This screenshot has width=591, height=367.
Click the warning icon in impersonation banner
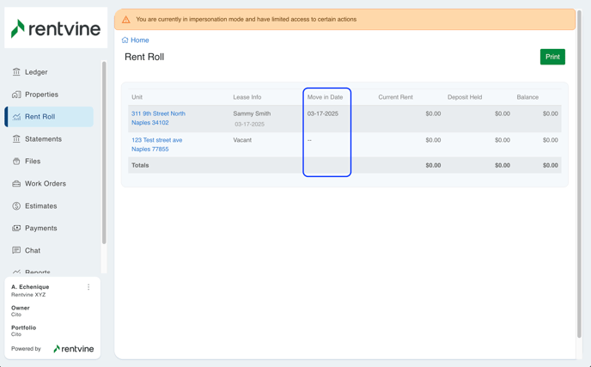[126, 19]
